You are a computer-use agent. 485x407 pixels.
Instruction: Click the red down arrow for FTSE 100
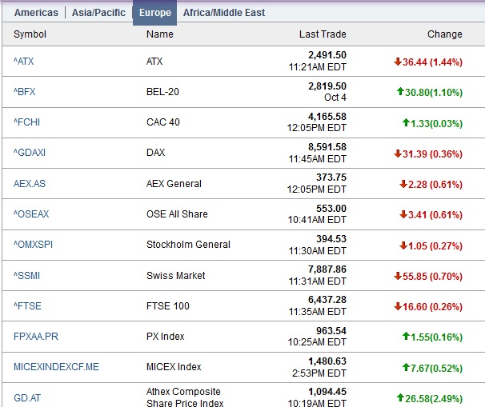397,306
